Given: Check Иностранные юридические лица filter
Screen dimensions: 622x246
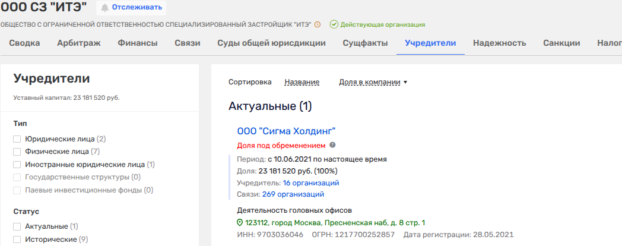Looking at the screenshot, I should [17, 165].
